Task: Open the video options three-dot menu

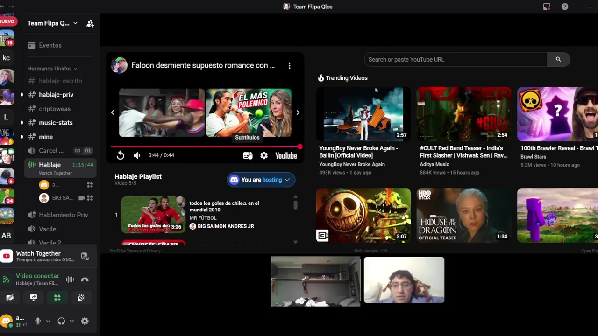Action: coord(289,66)
